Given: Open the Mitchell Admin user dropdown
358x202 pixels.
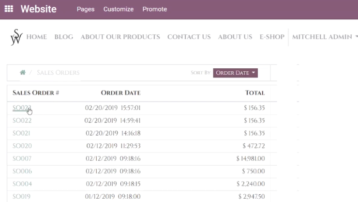Looking at the screenshot, I should pos(324,37).
